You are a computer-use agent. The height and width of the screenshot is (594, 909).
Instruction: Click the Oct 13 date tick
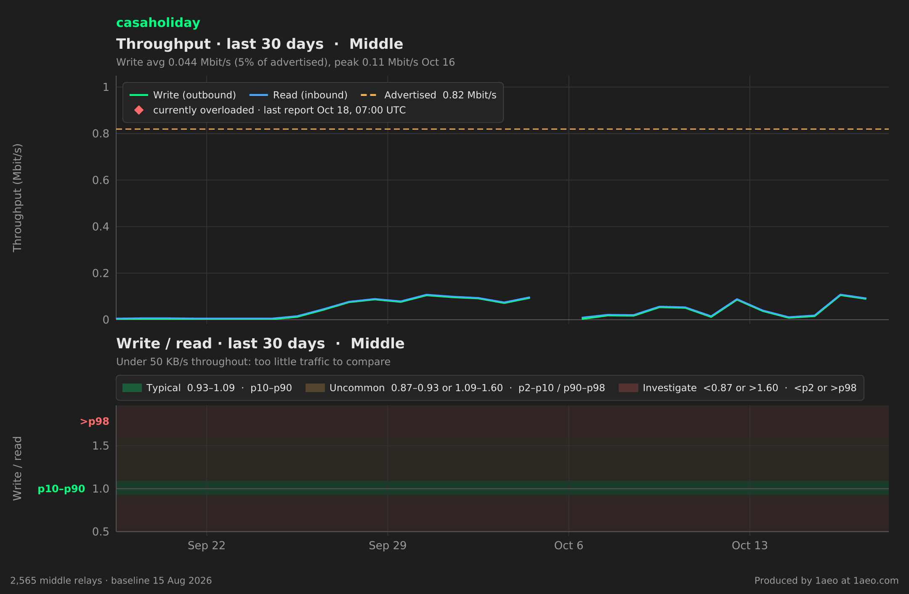(750, 546)
